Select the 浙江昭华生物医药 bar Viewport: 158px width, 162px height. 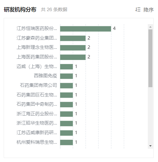coord(66,123)
